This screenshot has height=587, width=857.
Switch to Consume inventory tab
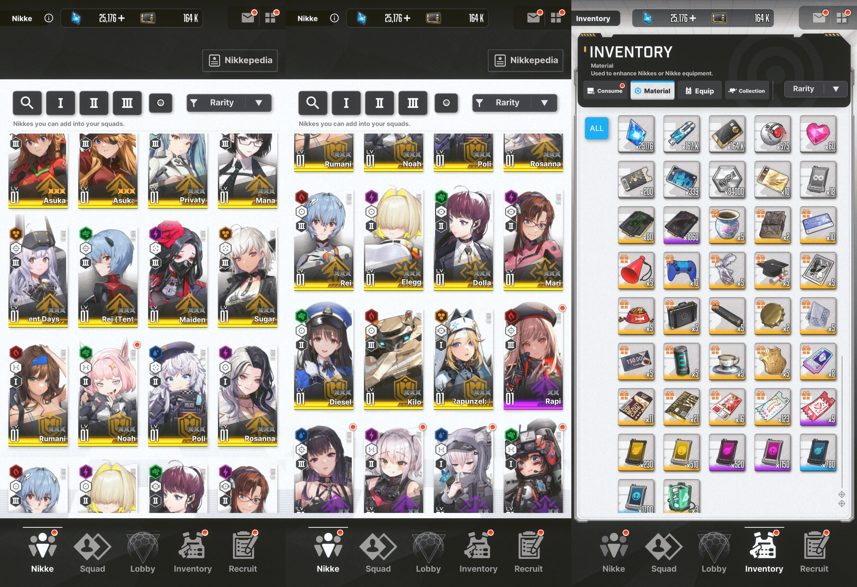click(605, 91)
